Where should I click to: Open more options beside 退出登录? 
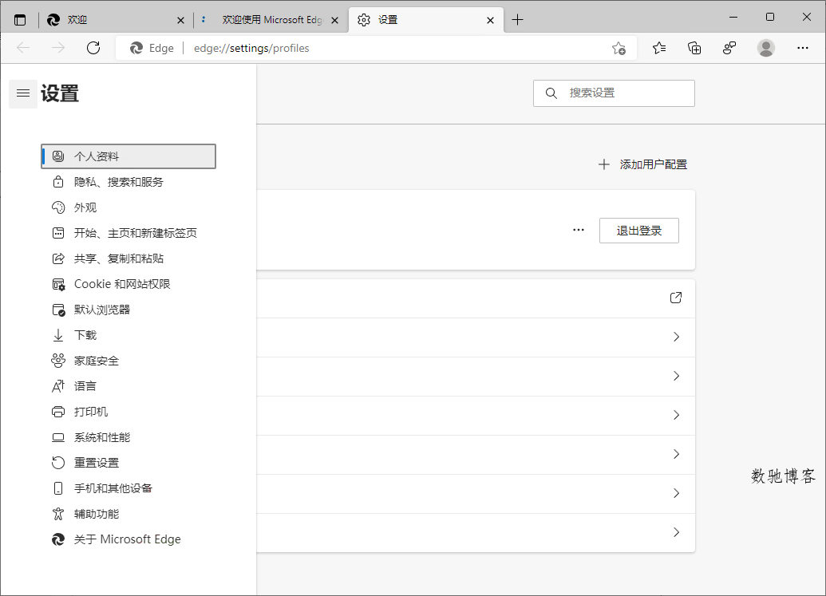point(579,230)
